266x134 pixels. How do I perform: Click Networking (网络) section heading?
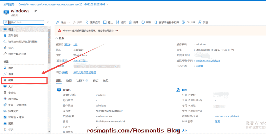point(184,90)
